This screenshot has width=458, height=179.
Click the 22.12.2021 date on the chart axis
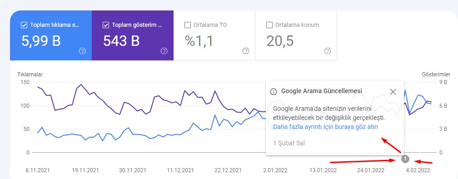click(228, 170)
